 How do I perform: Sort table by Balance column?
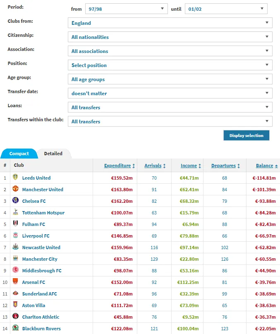[267, 166]
